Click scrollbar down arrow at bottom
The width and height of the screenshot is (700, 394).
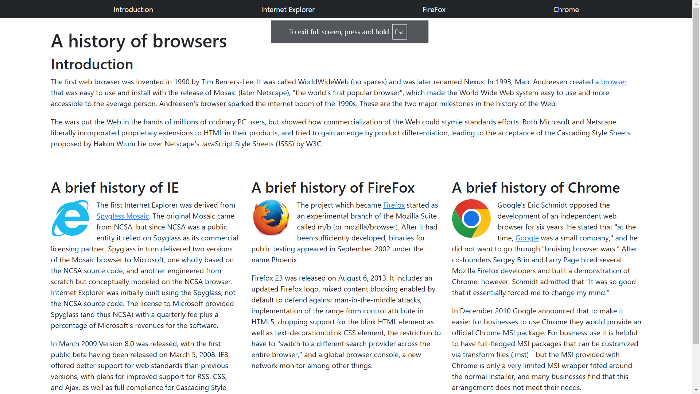(x=696, y=390)
